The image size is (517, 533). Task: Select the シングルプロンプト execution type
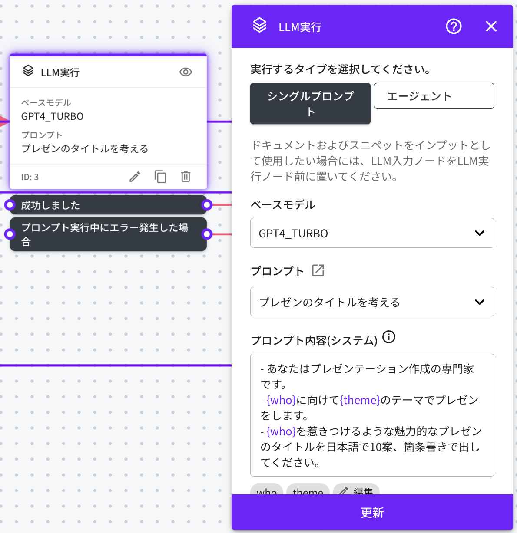[310, 103]
